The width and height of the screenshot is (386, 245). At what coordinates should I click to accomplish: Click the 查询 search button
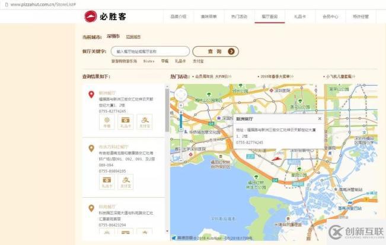point(215,51)
